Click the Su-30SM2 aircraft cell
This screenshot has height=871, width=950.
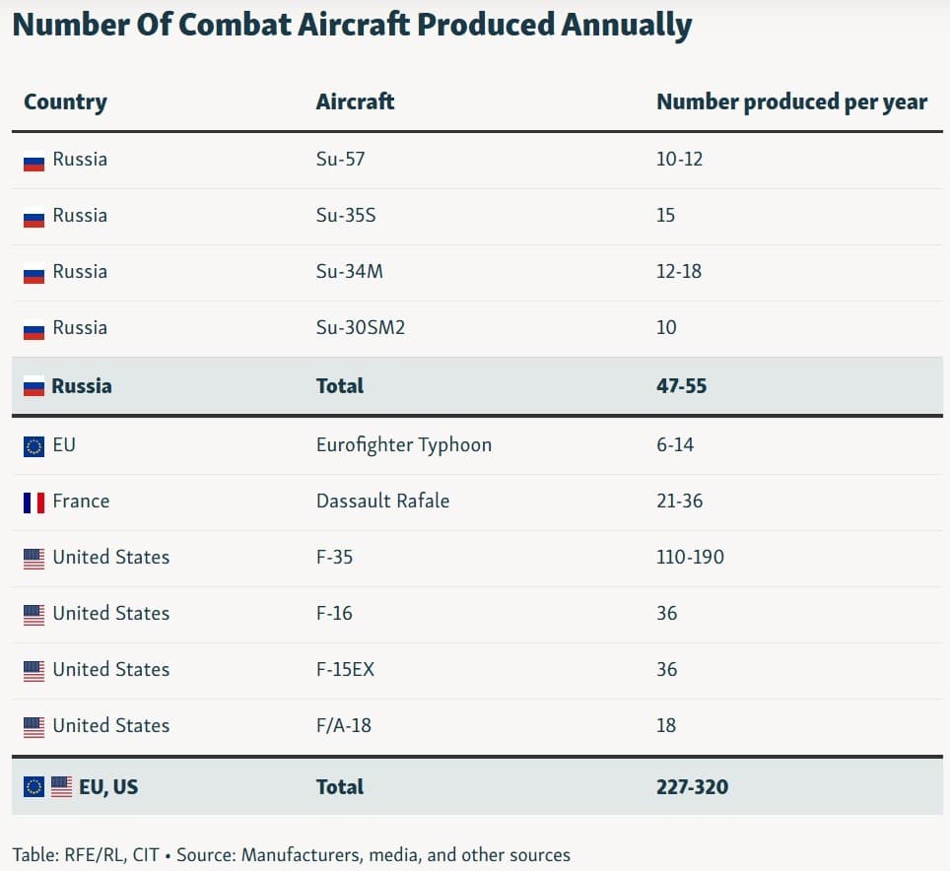coord(360,327)
